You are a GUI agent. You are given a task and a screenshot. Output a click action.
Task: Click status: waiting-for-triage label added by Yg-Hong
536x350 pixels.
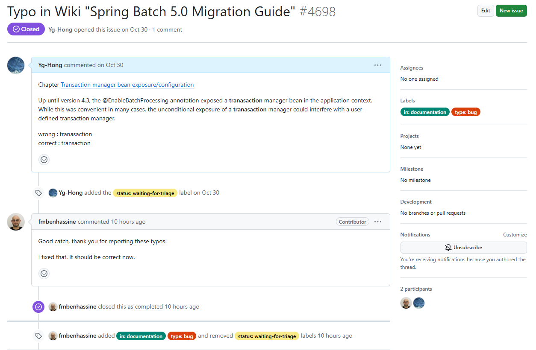point(145,193)
